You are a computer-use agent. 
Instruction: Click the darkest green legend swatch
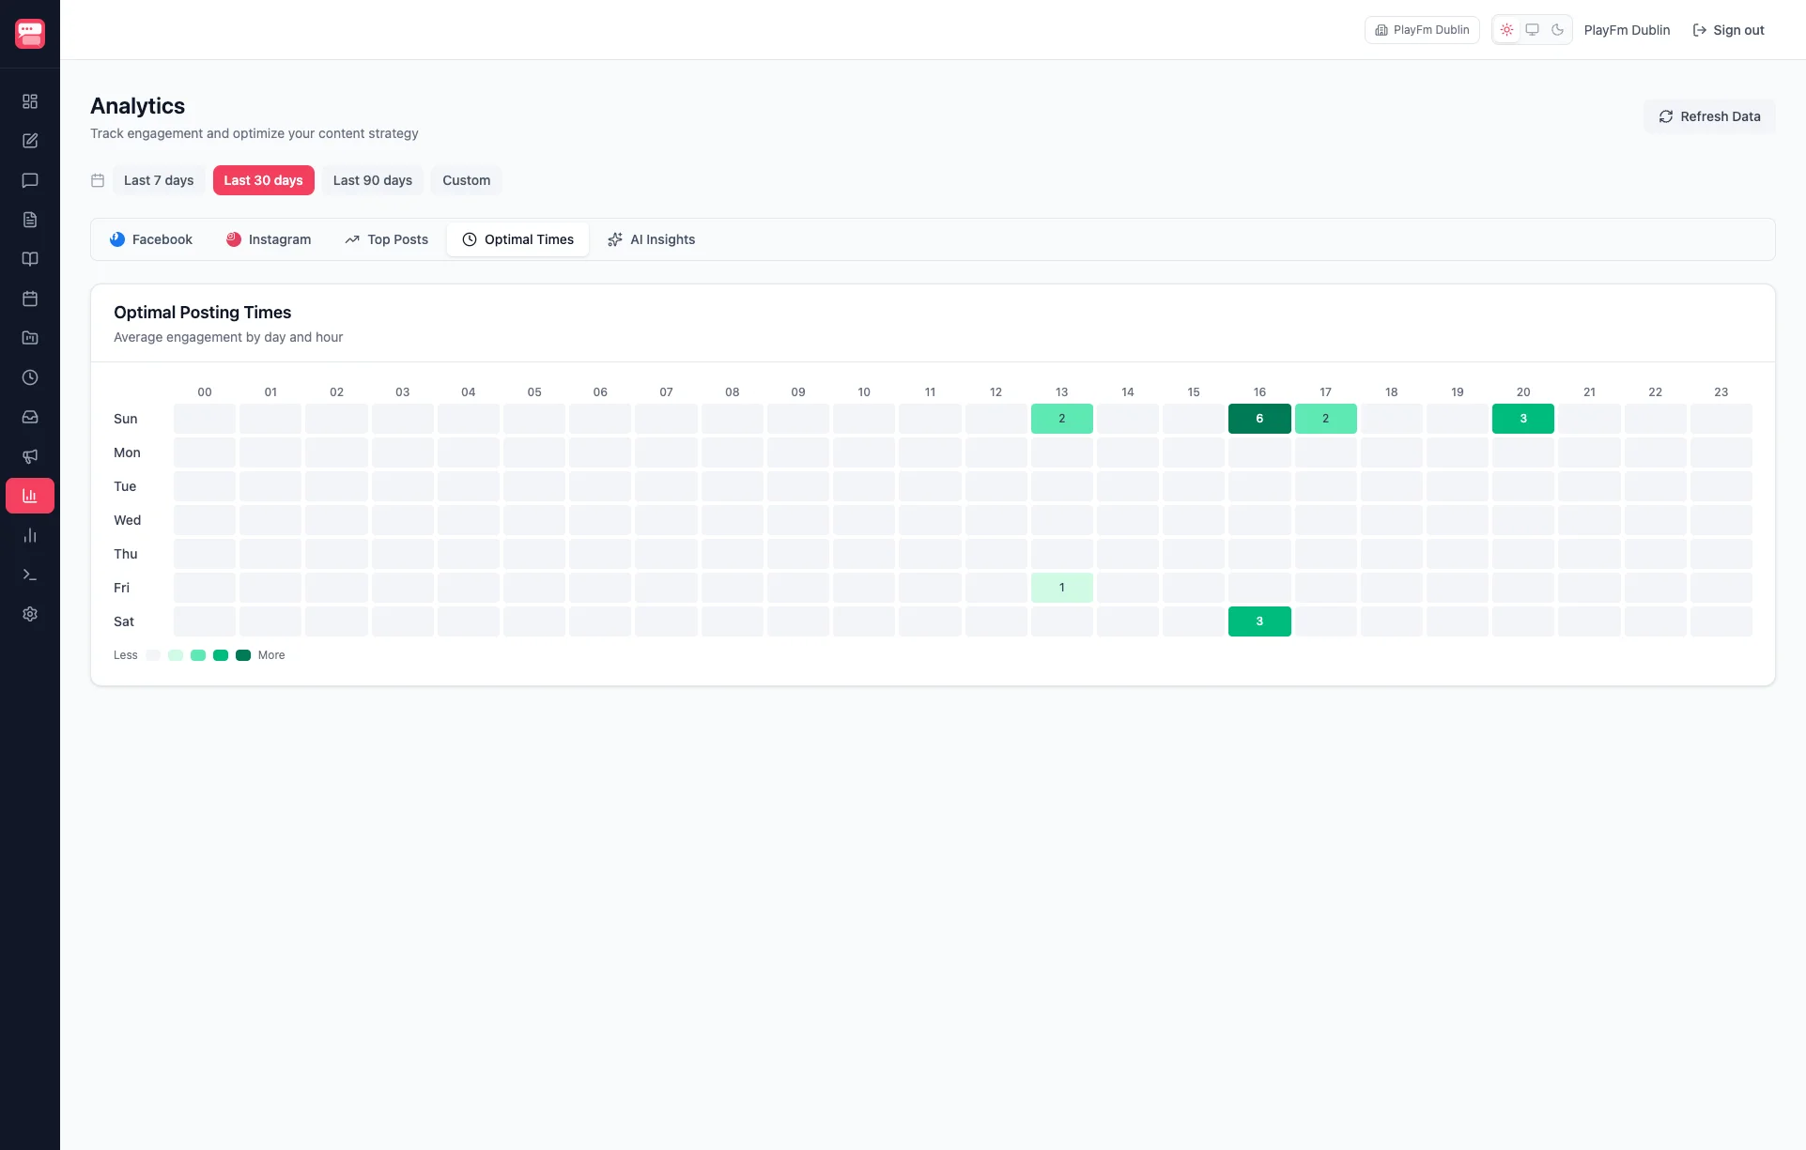(242, 654)
